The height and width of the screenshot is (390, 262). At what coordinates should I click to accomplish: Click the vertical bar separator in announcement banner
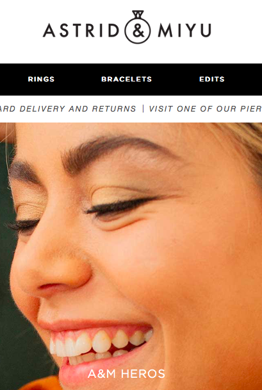click(143, 108)
